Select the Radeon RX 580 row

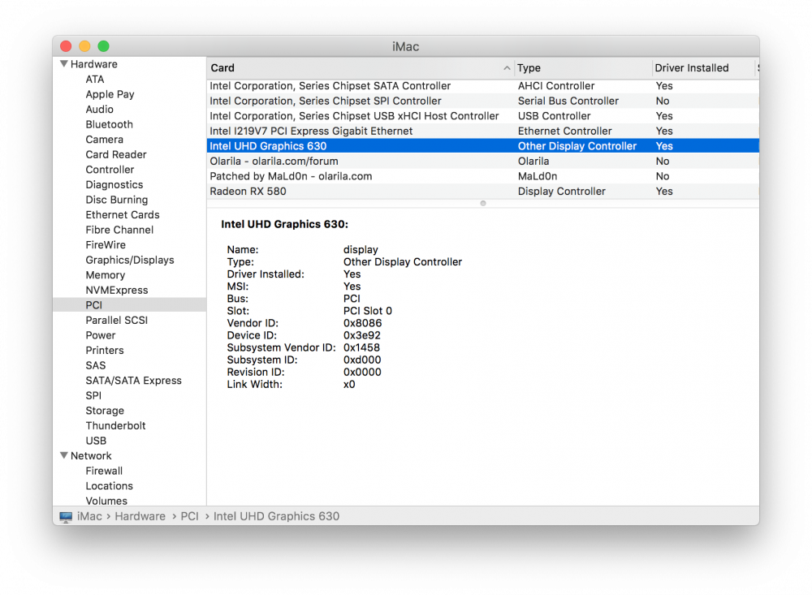(x=482, y=191)
